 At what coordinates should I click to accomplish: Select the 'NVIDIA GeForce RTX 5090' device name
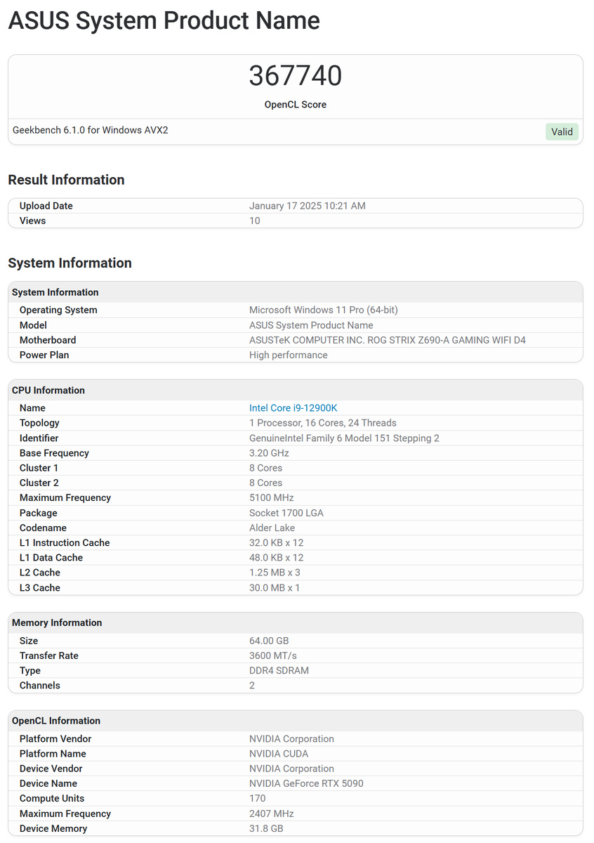(306, 783)
